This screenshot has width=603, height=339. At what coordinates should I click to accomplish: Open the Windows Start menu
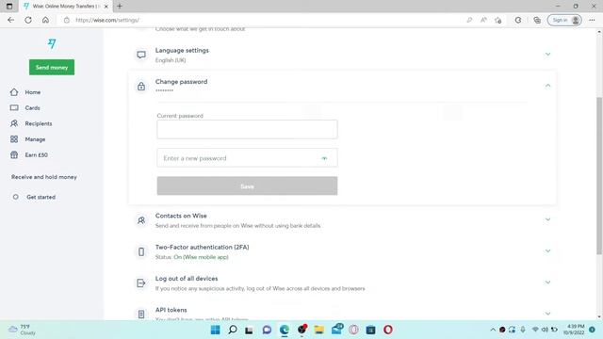point(216,330)
